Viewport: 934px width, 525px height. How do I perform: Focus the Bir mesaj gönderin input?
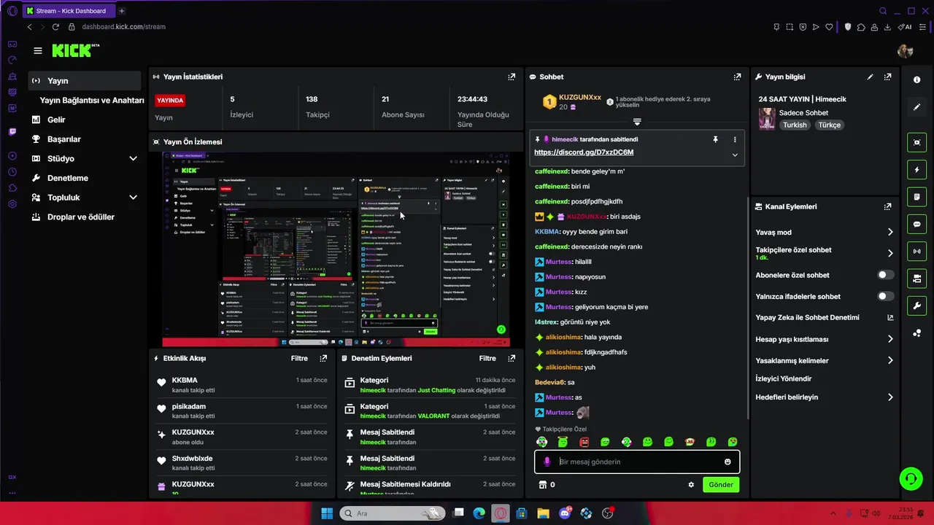click(x=638, y=462)
